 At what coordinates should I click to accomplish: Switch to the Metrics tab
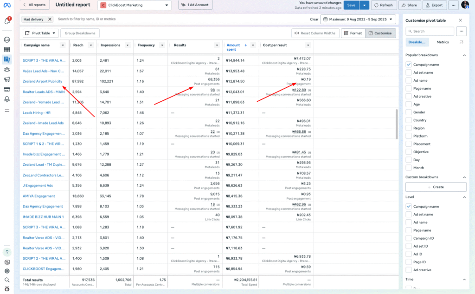443,42
